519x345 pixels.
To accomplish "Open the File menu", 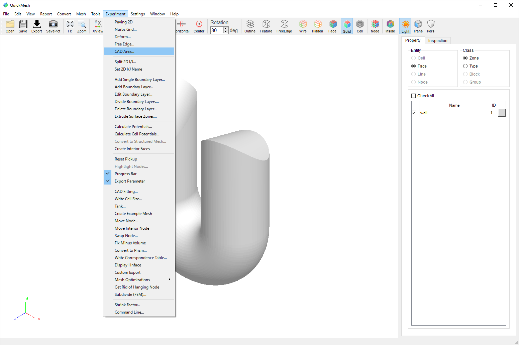I will [x=6, y=14].
